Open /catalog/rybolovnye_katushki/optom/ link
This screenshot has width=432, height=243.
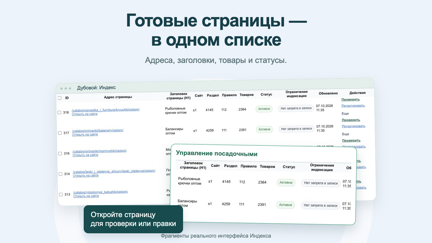tap(100, 192)
